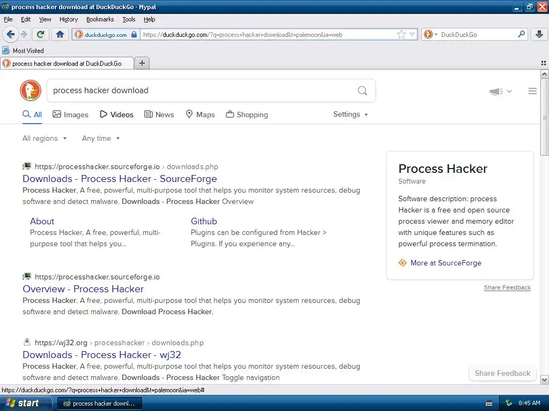This screenshot has height=411, width=549.
Task: Click the SourceForge favicon of first result
Action: [27, 166]
